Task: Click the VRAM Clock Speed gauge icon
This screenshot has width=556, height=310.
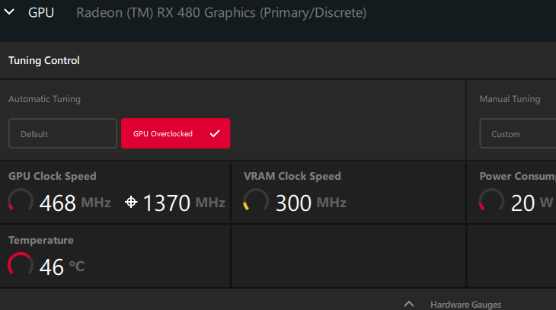Action: pyautogui.click(x=256, y=201)
